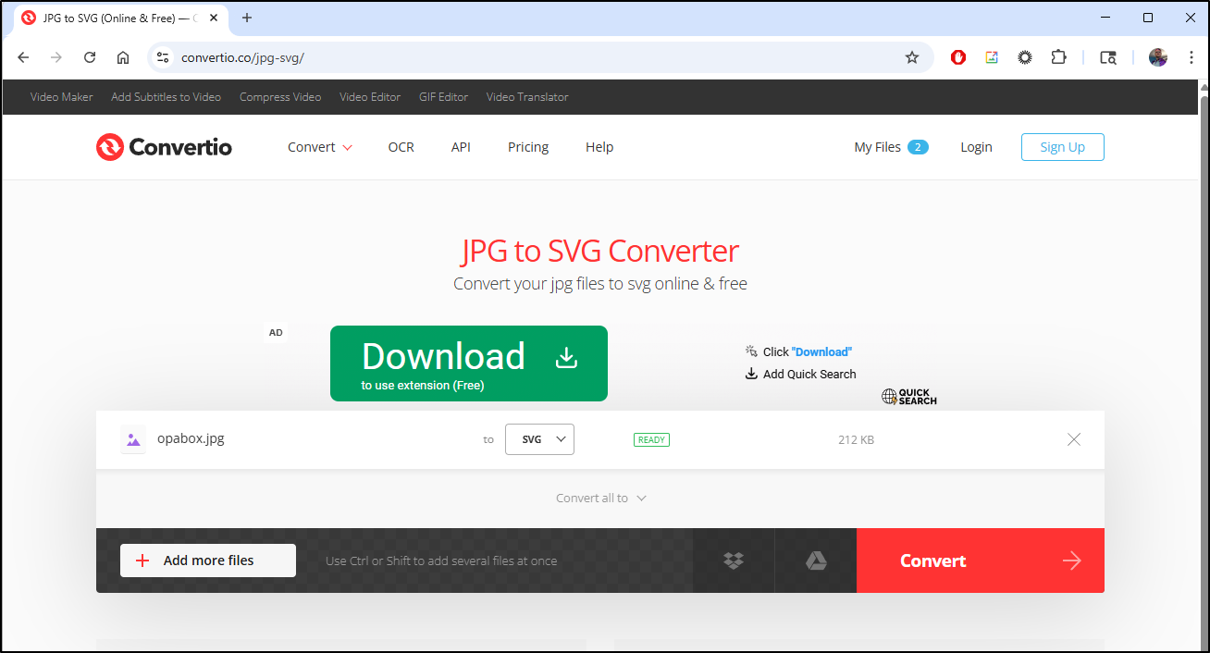The width and height of the screenshot is (1210, 653).
Task: Open the browser home page
Action: 123,57
